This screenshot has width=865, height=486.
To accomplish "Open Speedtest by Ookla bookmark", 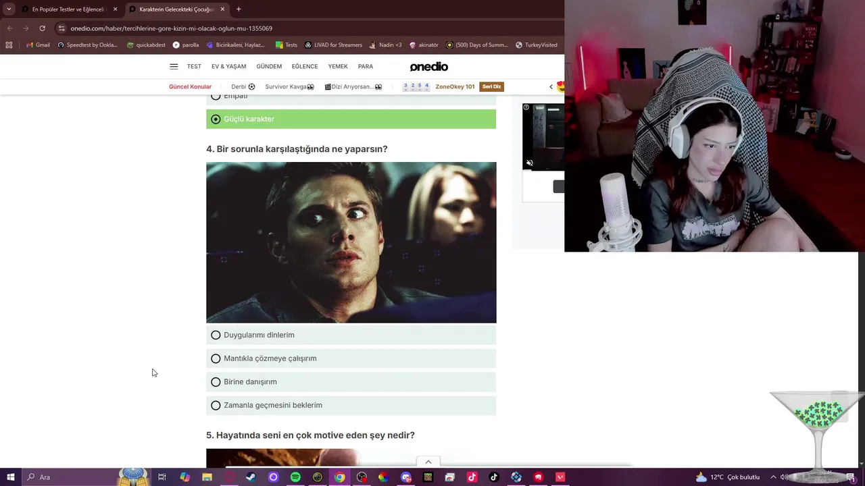I will 88,45.
